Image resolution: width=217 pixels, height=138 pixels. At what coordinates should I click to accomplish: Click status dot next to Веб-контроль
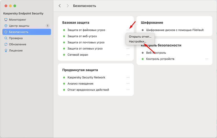(143, 53)
